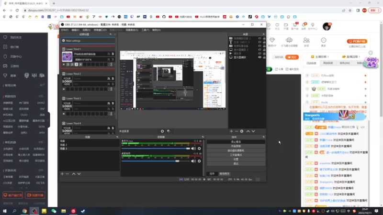Click orange 关注 follow button on Douyu
Viewport: 383px width, 215px height.
(292, 57)
